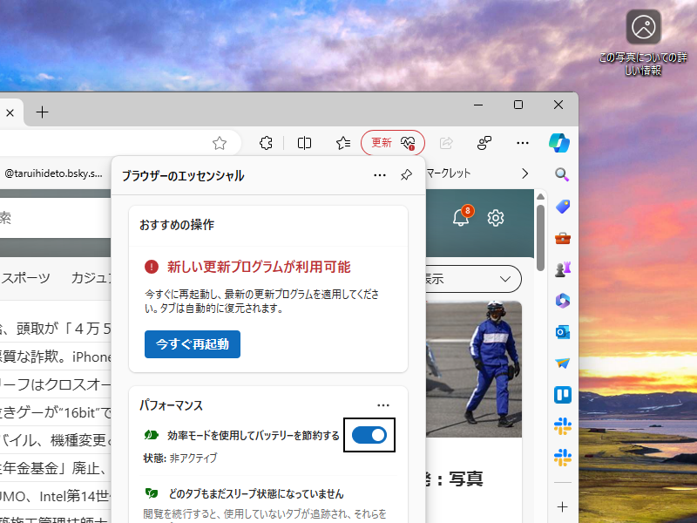Screen dimensions: 697x523
Task: Open the Favorites list icon
Action: pyautogui.click(x=343, y=142)
